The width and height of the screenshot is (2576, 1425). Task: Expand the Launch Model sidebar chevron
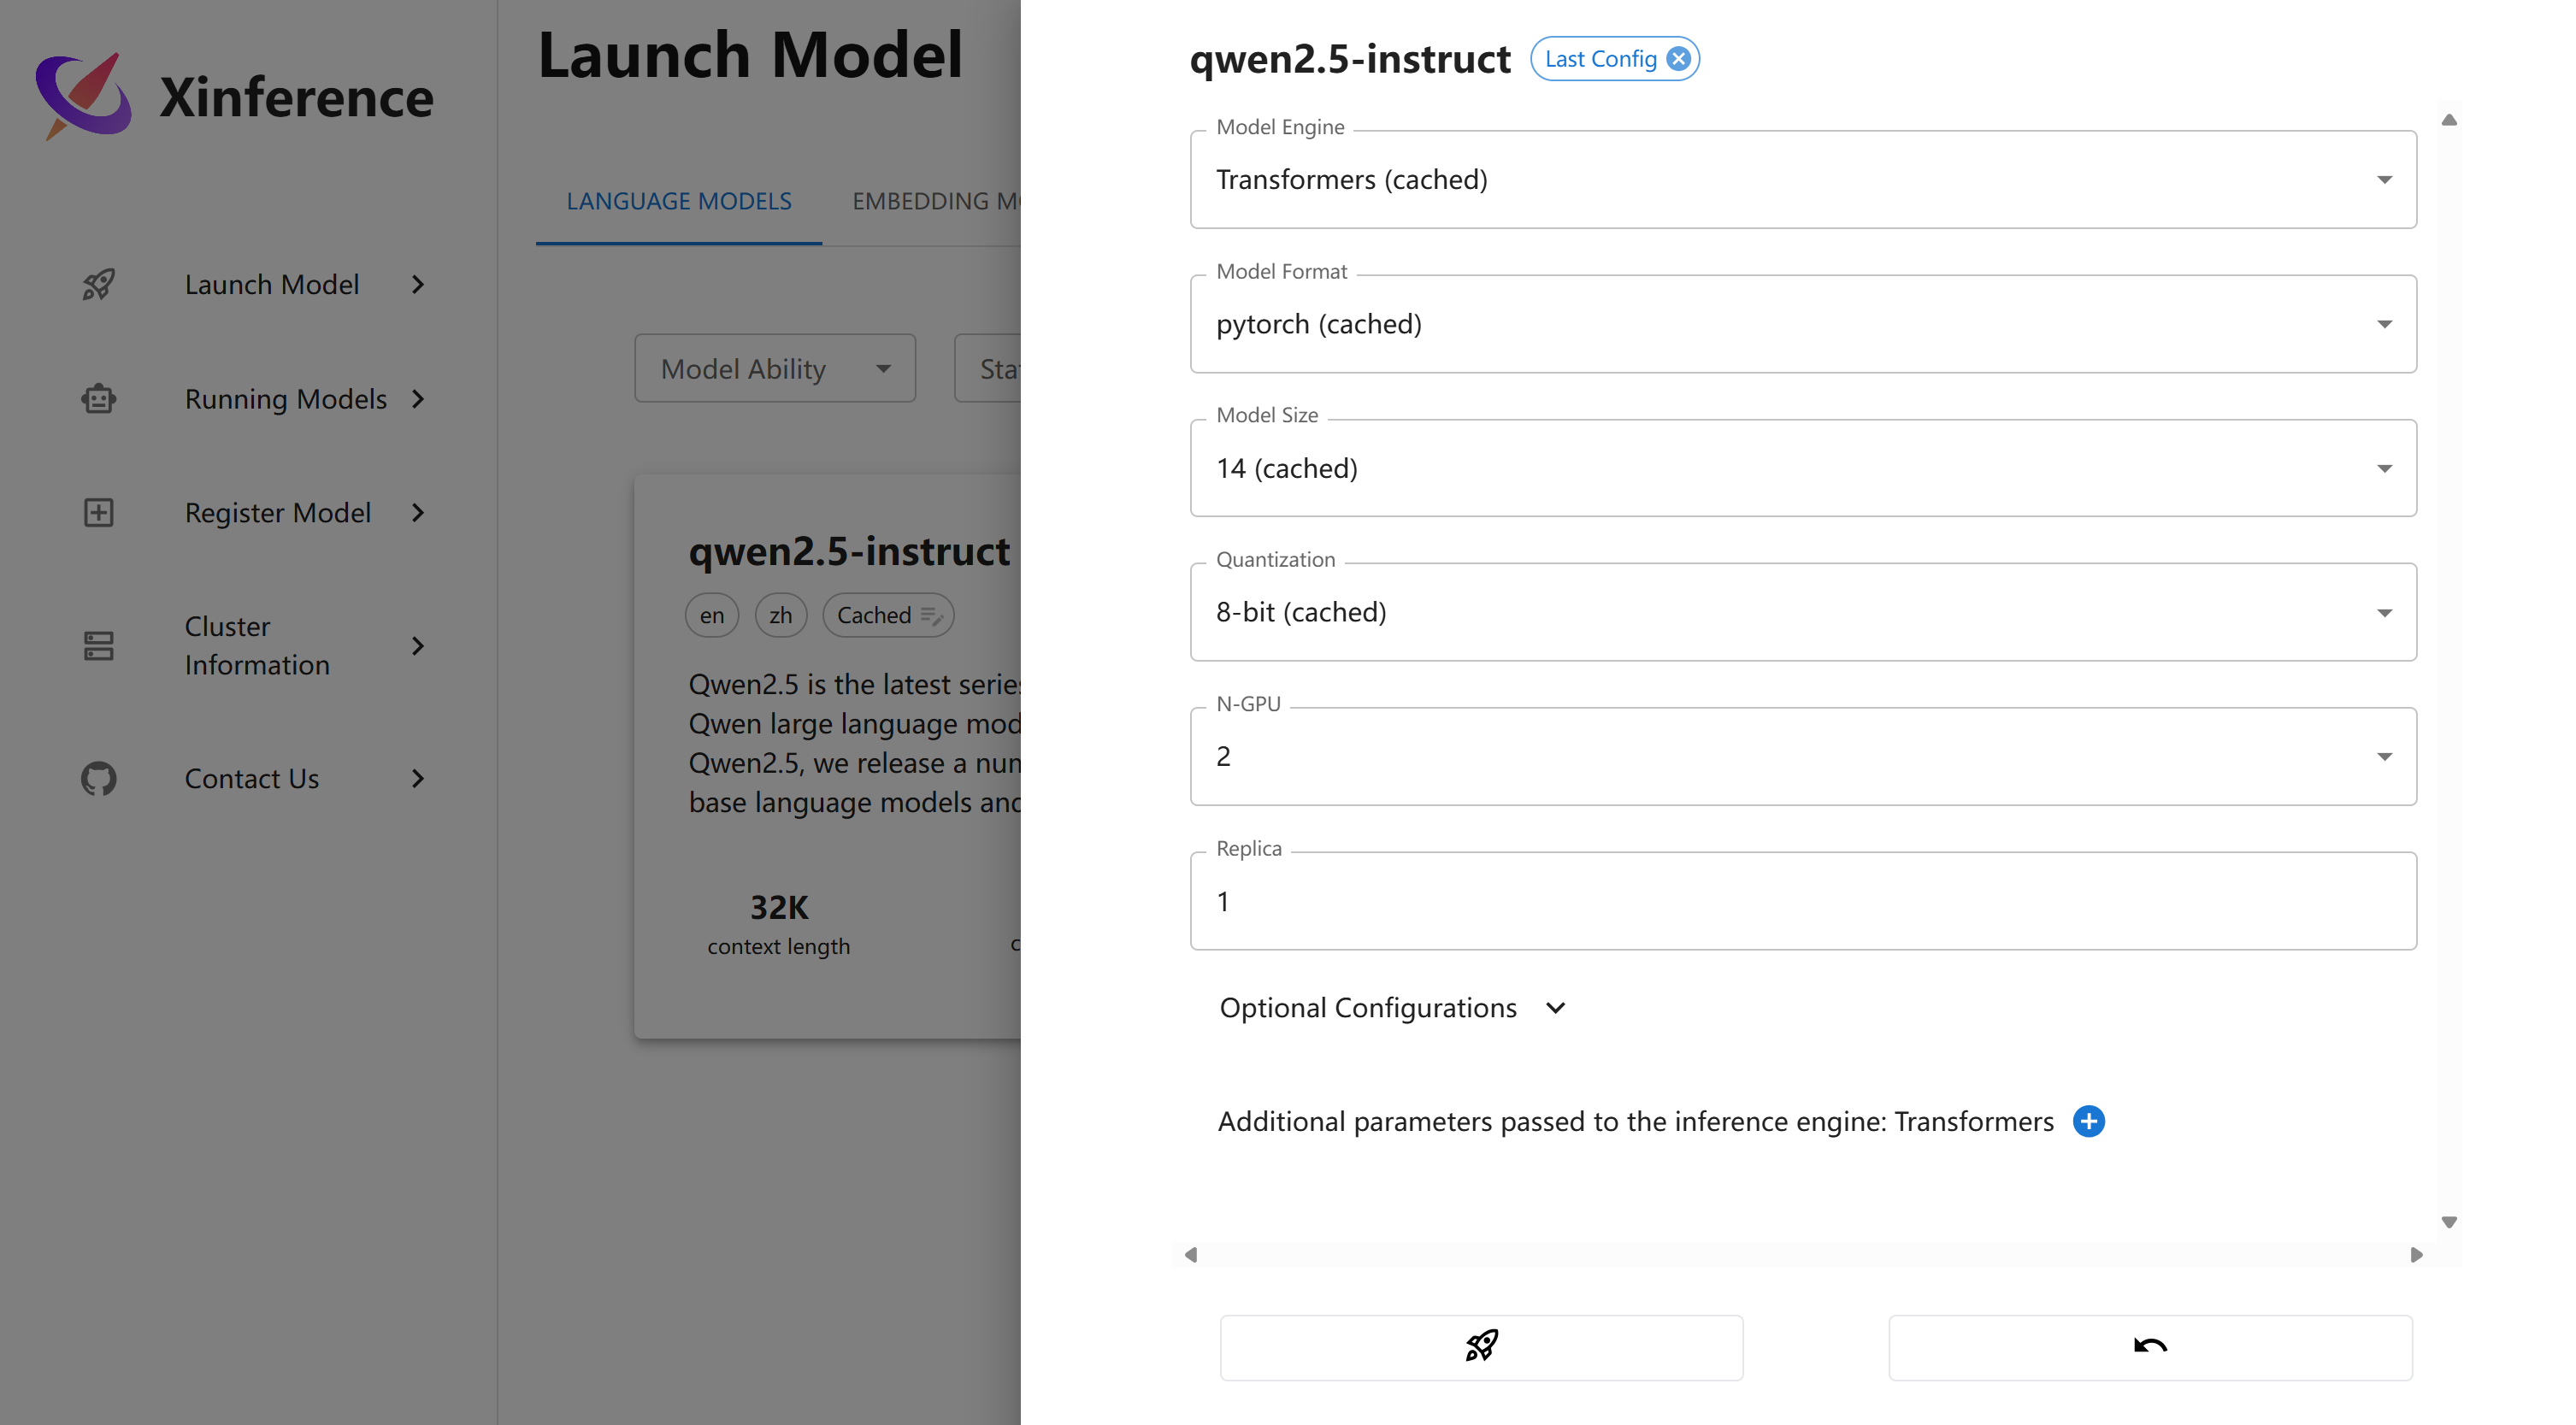point(418,285)
